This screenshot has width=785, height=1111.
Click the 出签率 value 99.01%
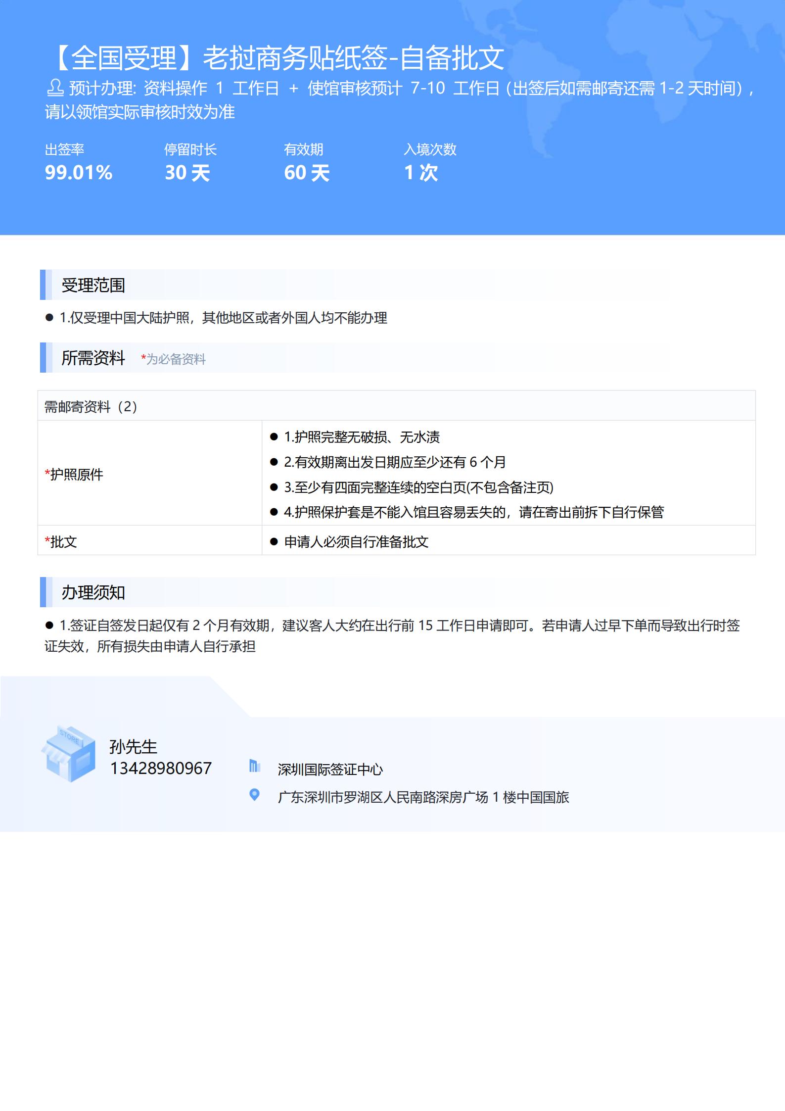[x=79, y=173]
